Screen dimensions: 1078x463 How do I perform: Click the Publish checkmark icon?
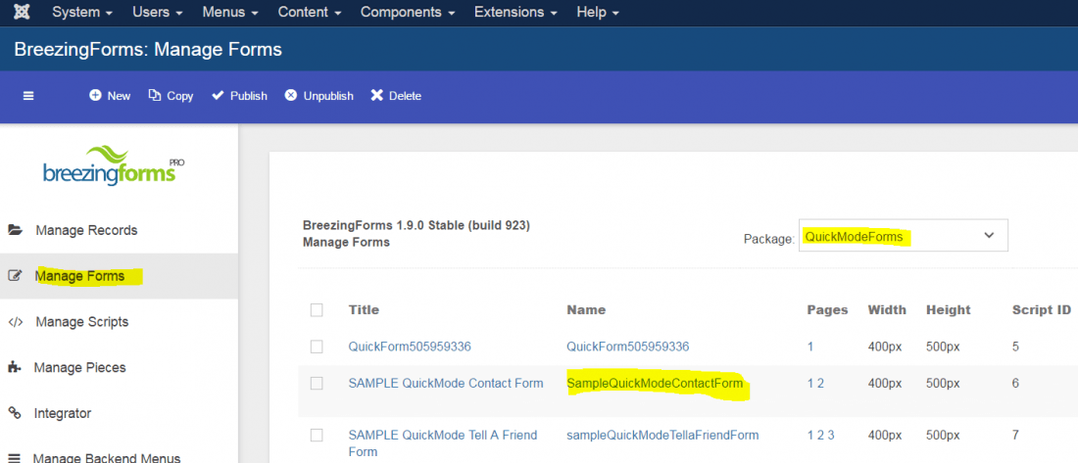pos(218,96)
